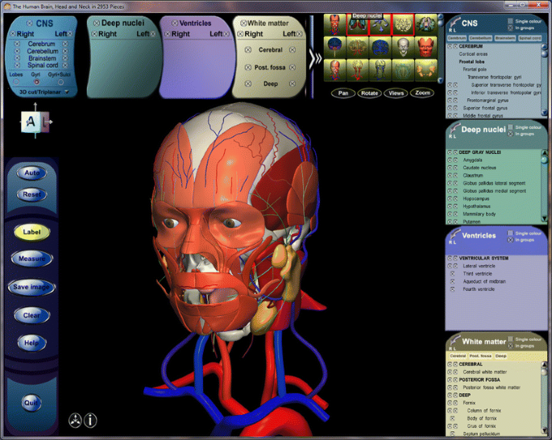Select the orange glands thumbnail

coord(425,69)
